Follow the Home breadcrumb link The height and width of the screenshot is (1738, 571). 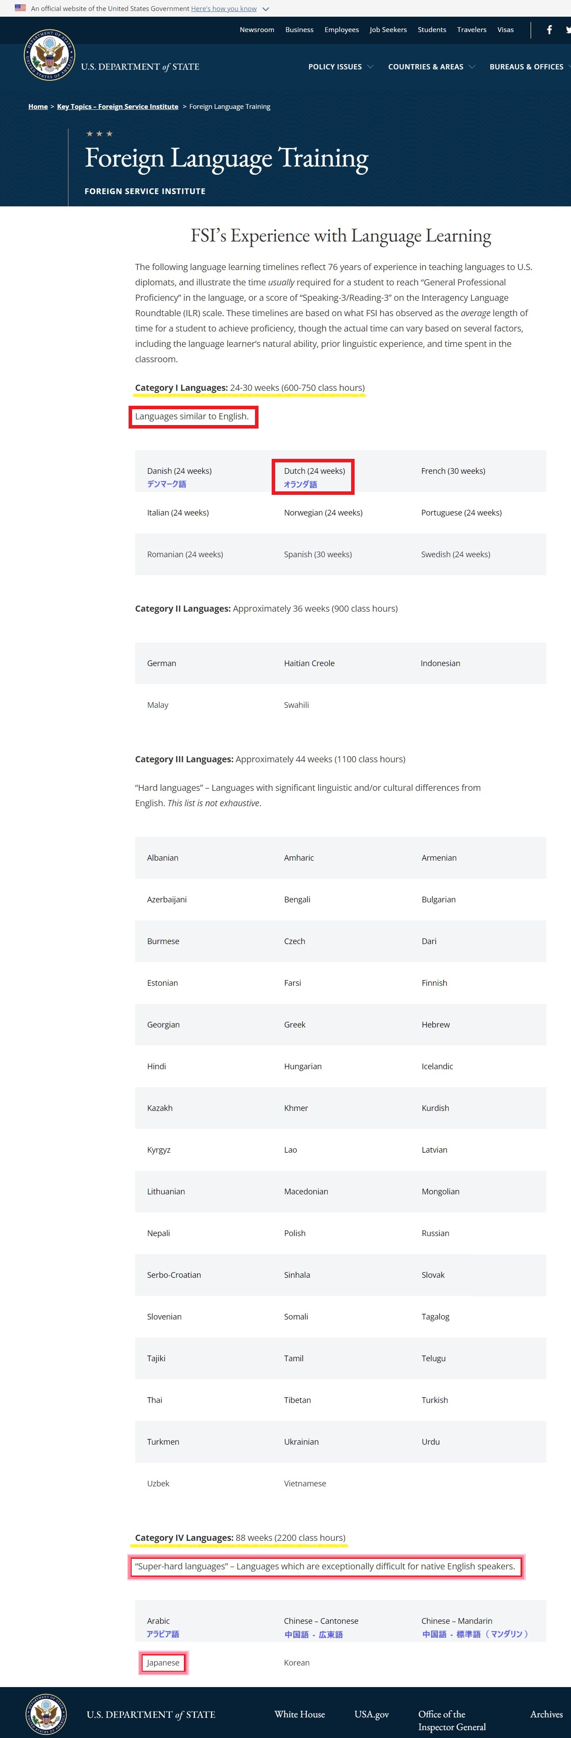point(38,107)
